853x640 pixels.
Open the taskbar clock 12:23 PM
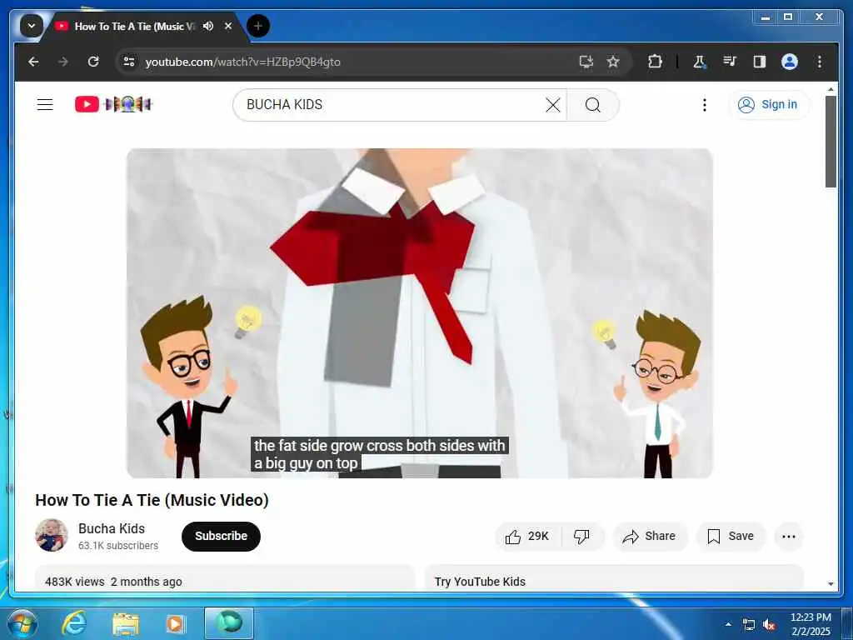pyautogui.click(x=811, y=624)
